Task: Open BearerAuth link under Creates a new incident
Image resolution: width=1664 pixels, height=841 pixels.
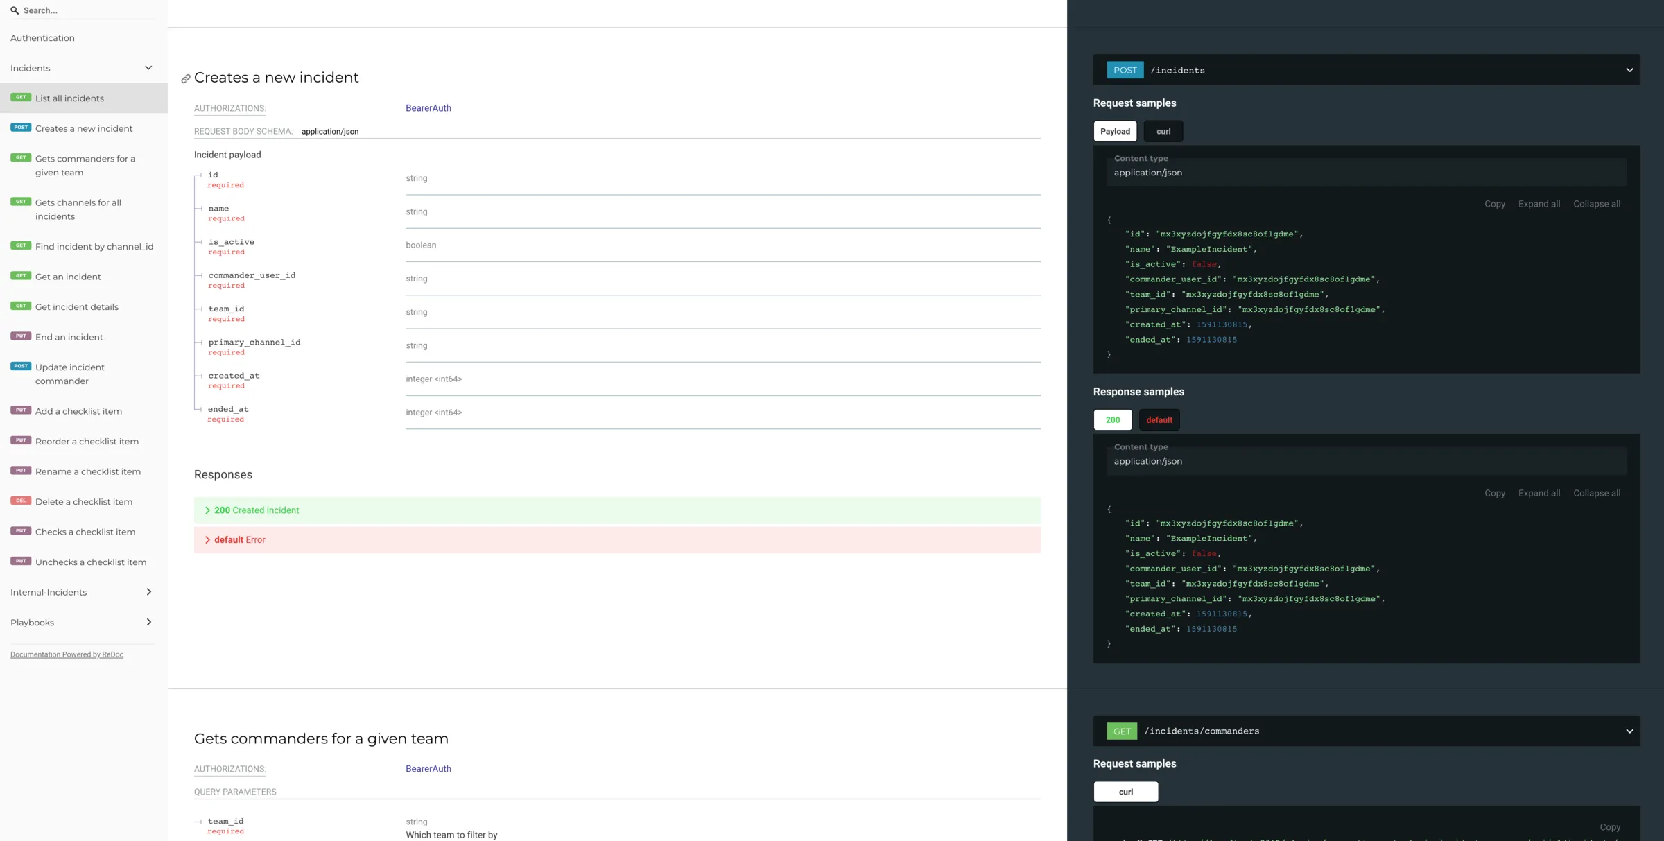Action: 428,108
